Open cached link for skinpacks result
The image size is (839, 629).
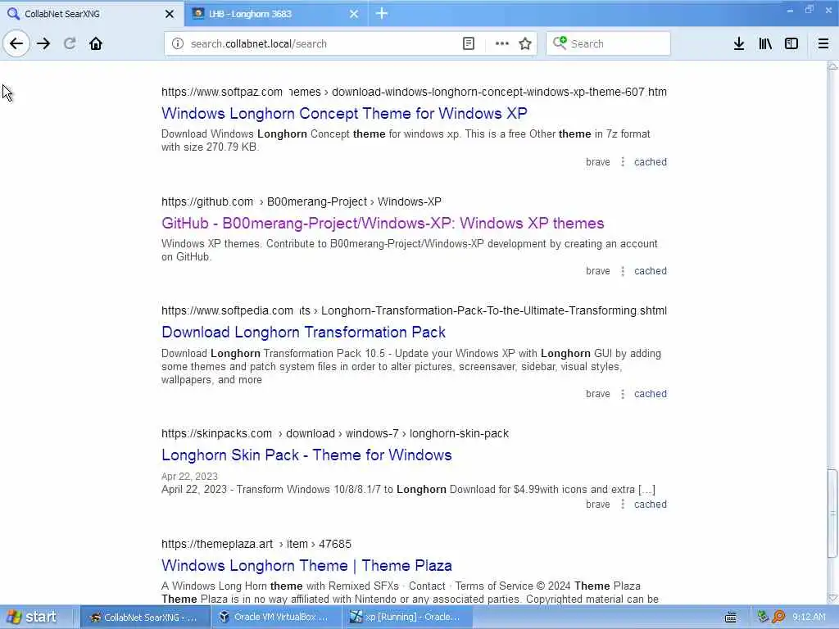pos(650,505)
